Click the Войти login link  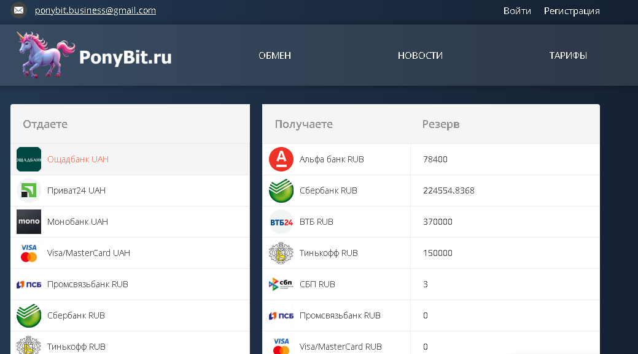pyautogui.click(x=517, y=11)
